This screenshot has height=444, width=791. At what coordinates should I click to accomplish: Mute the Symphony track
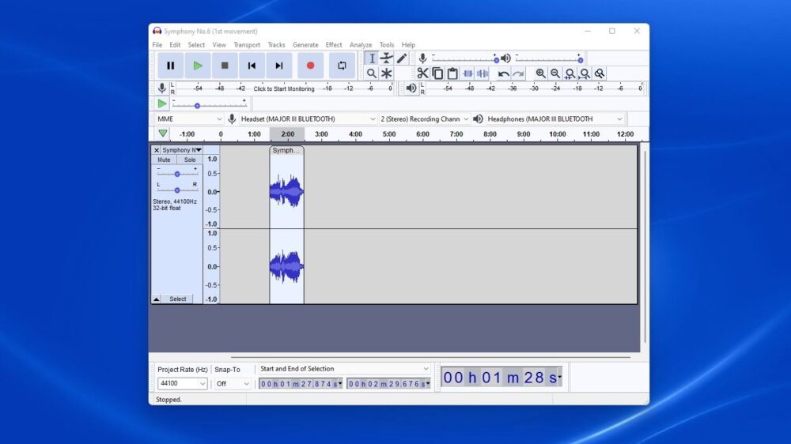coord(164,160)
